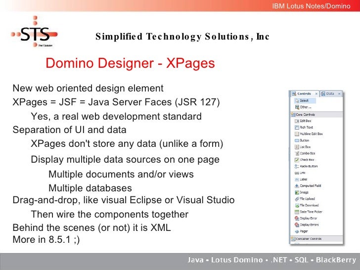This screenshot has height=270, width=360.
Task: Click 'Behind the scenes (or not) it is XML'
Action: coord(91,228)
